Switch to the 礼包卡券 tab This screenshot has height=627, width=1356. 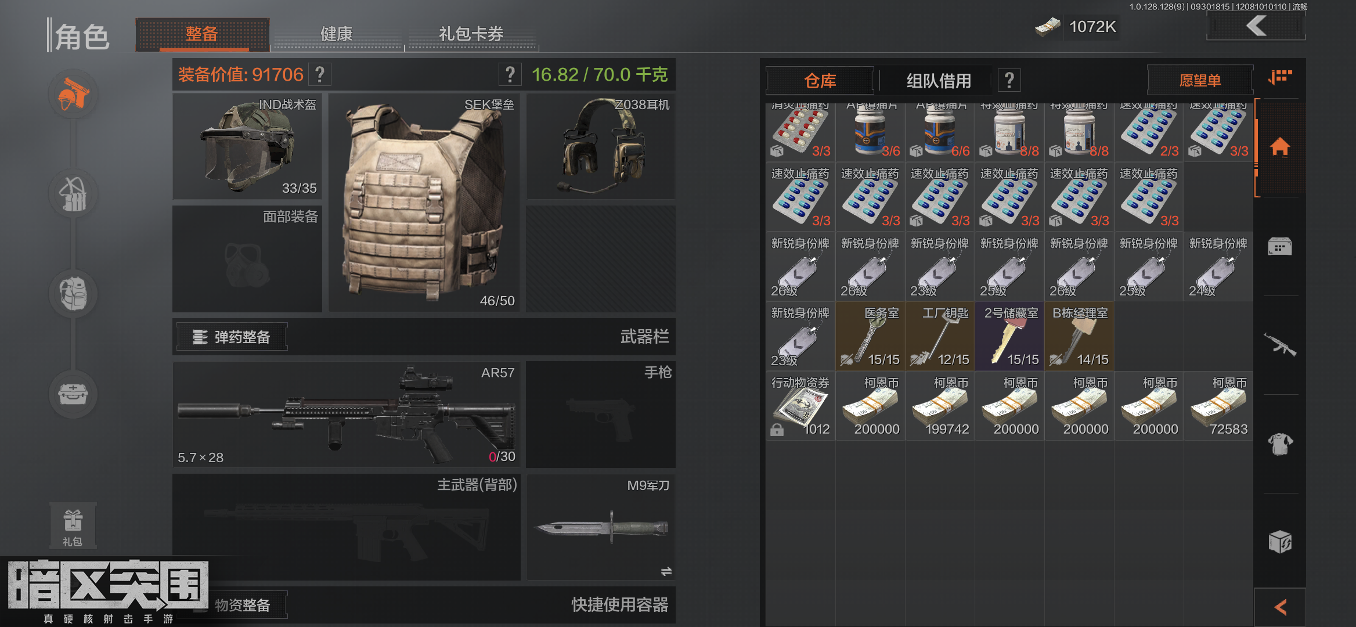(x=471, y=34)
